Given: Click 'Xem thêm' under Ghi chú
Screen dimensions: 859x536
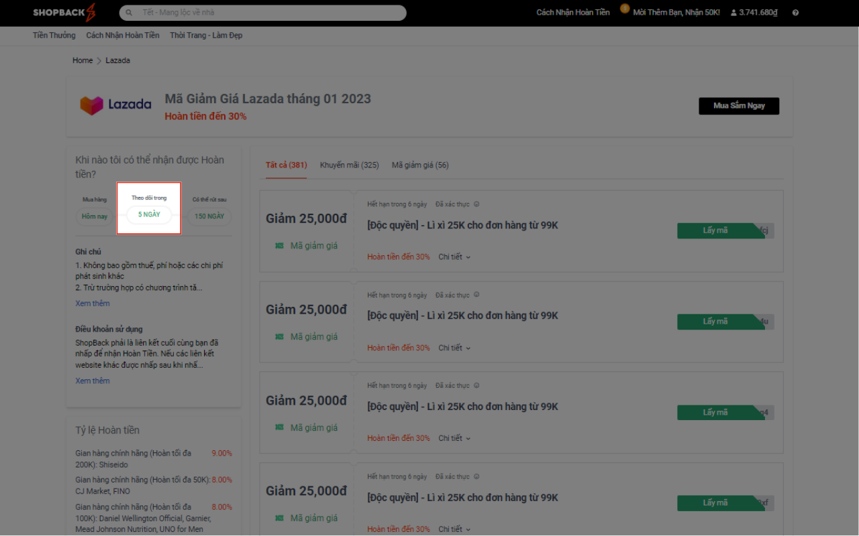Looking at the screenshot, I should [x=93, y=304].
